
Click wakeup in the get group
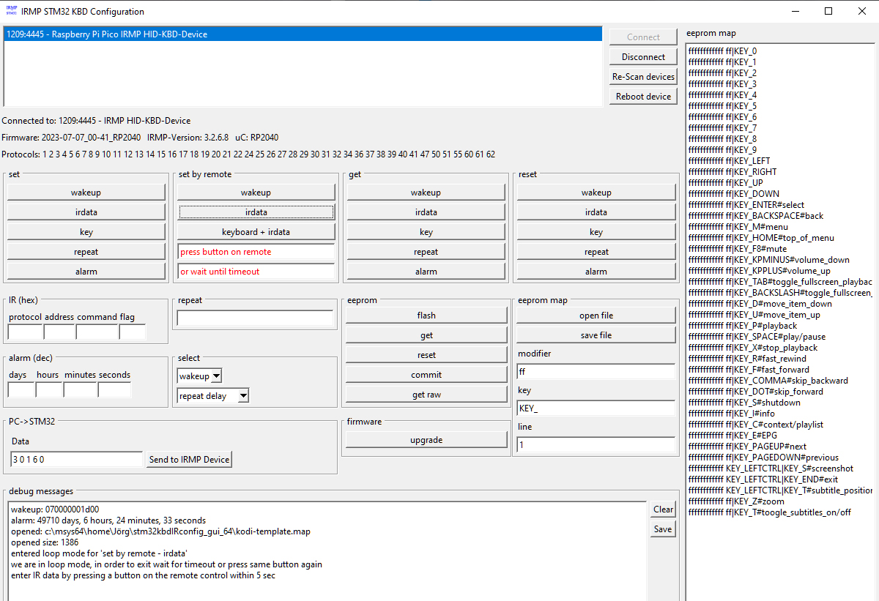pyautogui.click(x=426, y=192)
